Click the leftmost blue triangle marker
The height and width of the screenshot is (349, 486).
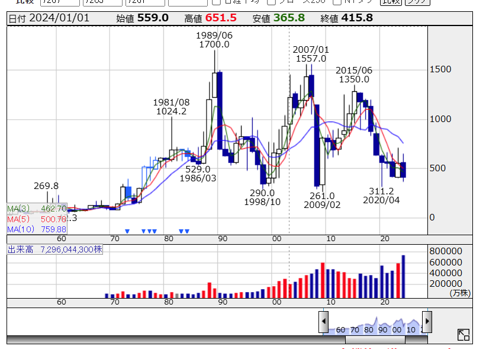(127, 231)
